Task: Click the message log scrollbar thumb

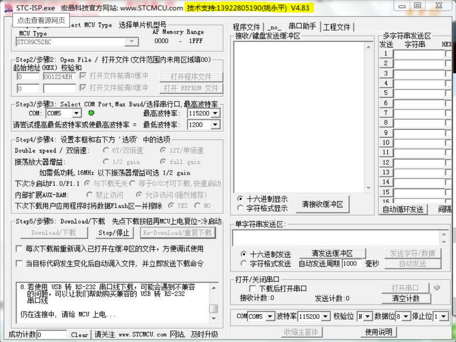Action: pyautogui.click(x=214, y=308)
